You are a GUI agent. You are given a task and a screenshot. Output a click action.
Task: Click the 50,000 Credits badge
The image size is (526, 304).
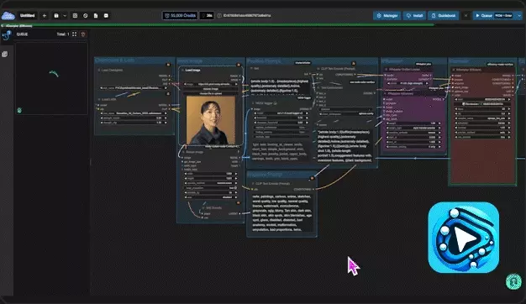click(x=180, y=15)
